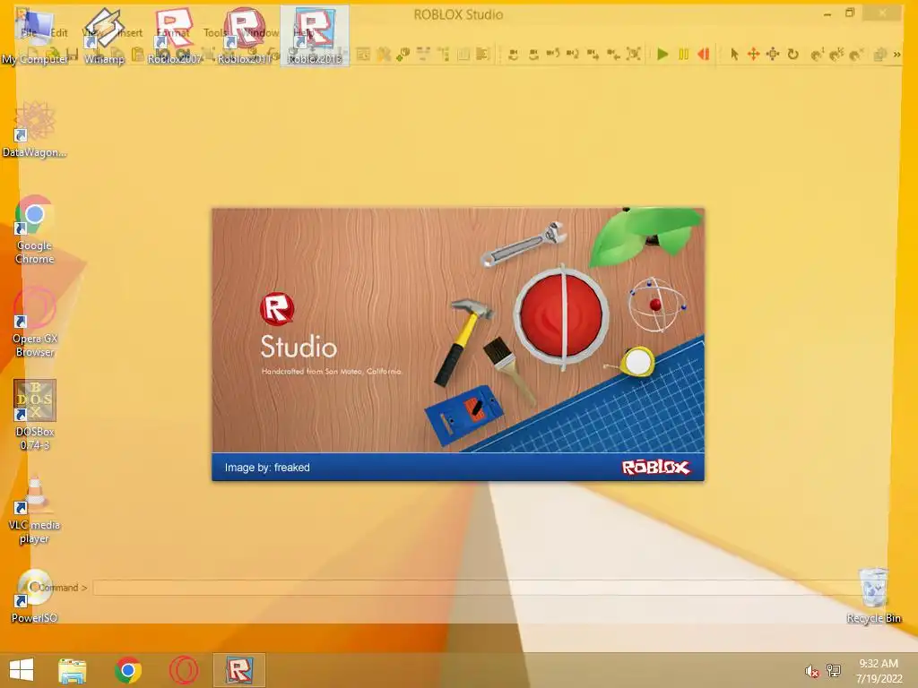Select the DOSBox 0.74-3 desktop shortcut
918x688 pixels.
[35, 415]
